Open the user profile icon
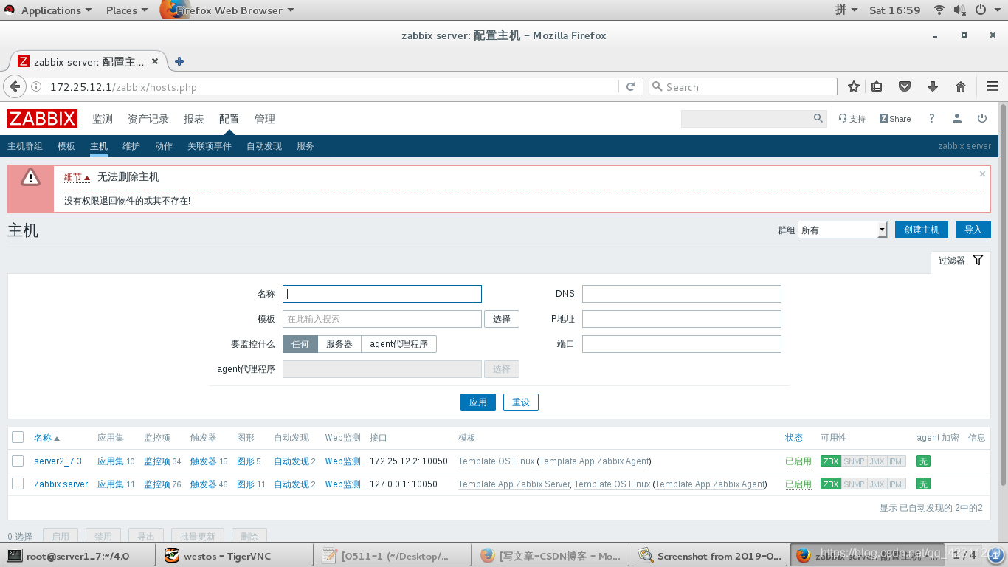Screen dimensions: 1008x567 tap(957, 118)
